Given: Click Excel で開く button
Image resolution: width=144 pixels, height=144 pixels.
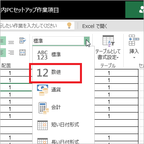Looking at the screenshot, I should tap(95, 26).
